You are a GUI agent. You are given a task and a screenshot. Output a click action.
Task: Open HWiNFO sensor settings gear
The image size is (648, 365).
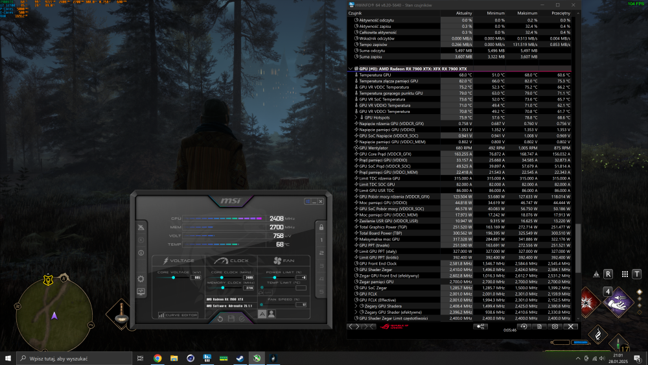555,326
